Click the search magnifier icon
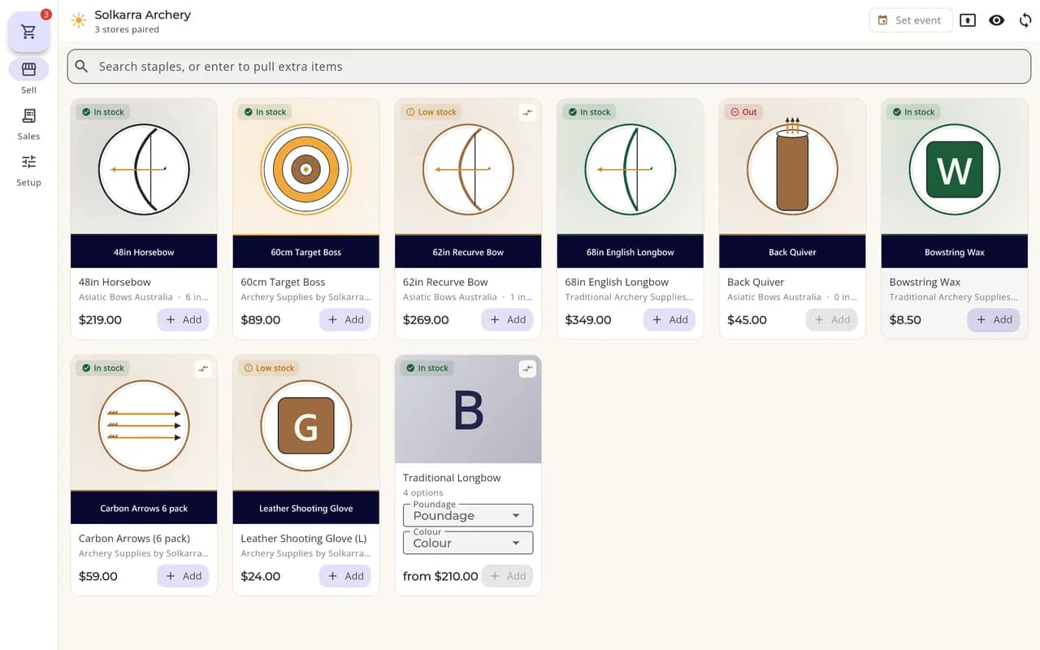This screenshot has height=650, width=1040. tap(81, 67)
